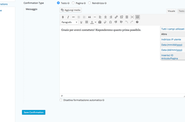Switch to the Visuale editor tab
This screenshot has width=185, height=122.
coord(171,11)
